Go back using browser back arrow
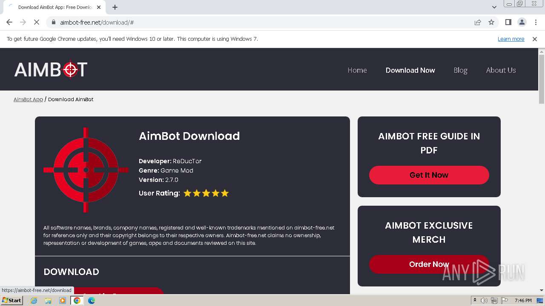 click(9, 22)
